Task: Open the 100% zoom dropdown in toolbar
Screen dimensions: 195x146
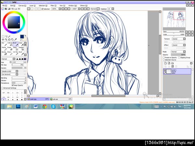Action: pyautogui.click(x=60, y=9)
